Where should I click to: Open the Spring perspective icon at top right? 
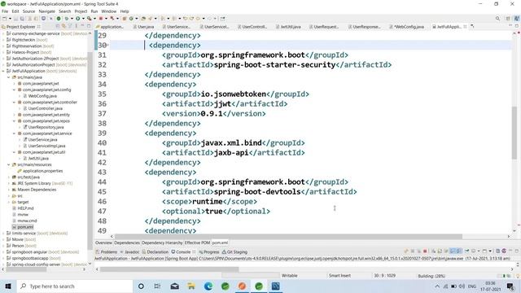pos(517,19)
